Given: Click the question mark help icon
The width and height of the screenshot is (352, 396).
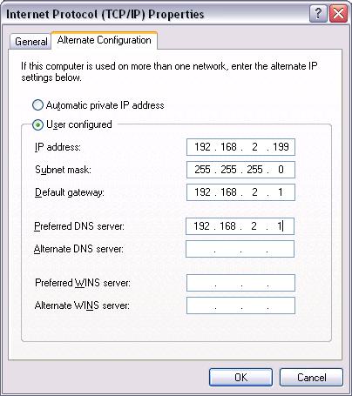Looking at the screenshot, I should (x=318, y=14).
